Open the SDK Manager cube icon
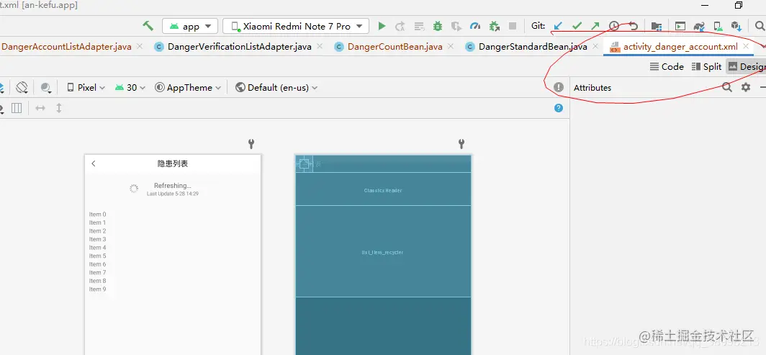Image resolution: width=766 pixels, height=355 pixels. 736,27
